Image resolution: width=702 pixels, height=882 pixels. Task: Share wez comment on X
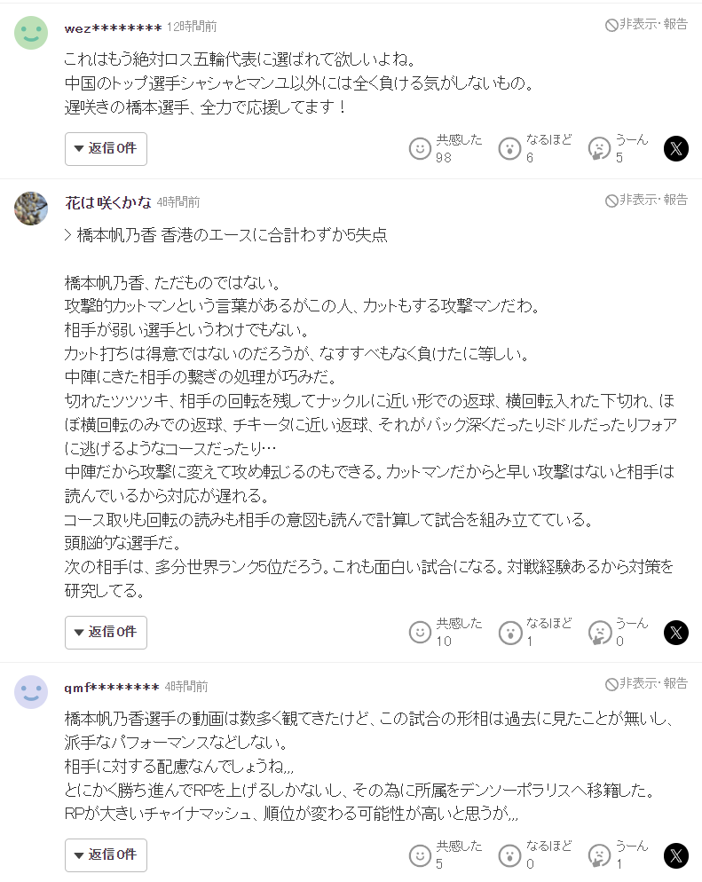tap(676, 148)
